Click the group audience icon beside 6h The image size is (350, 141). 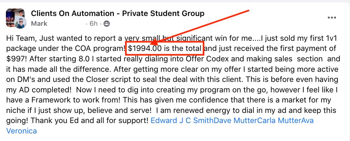click(107, 23)
